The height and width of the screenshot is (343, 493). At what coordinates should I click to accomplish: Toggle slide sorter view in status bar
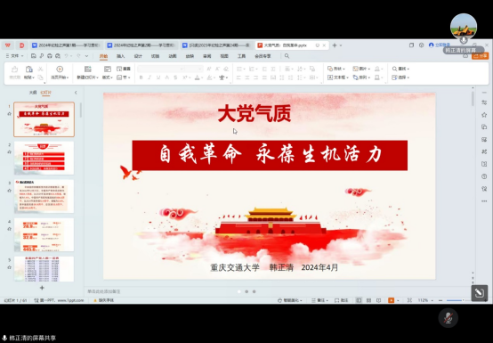pyautogui.click(x=368, y=300)
